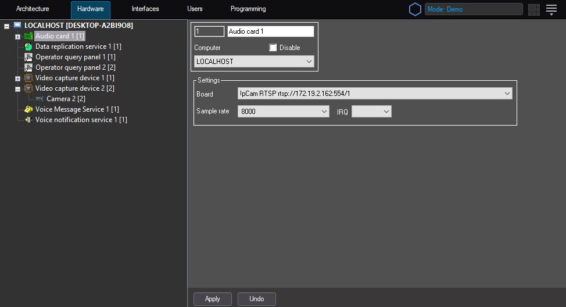Click the Data replication service icon

(x=28, y=47)
